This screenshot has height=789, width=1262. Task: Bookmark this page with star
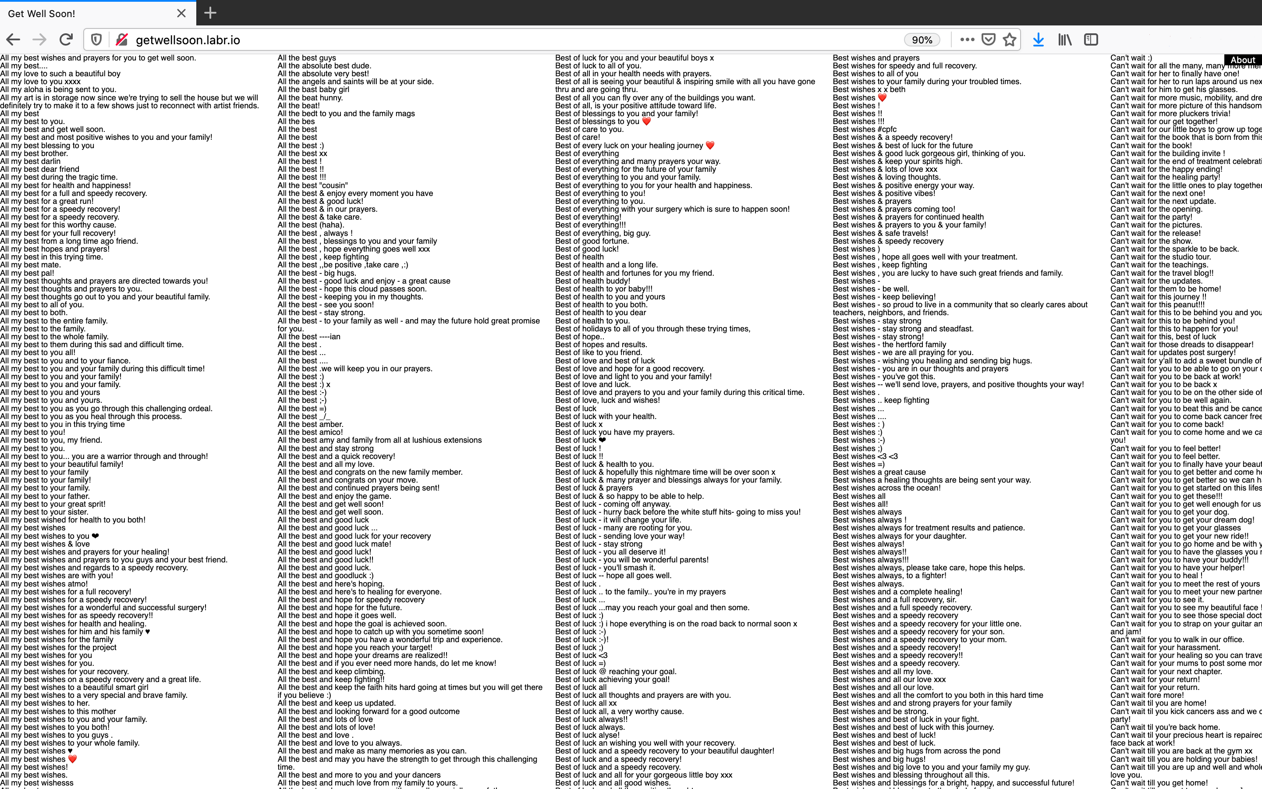pos(1010,39)
